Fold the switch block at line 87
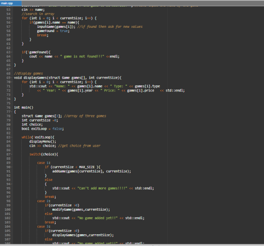Screen dimensions: 264x246 pyautogui.click(x=12, y=154)
